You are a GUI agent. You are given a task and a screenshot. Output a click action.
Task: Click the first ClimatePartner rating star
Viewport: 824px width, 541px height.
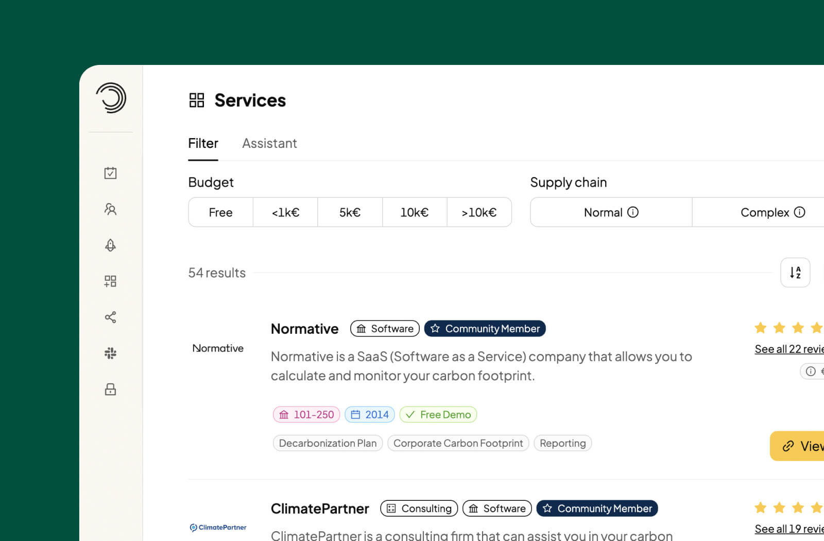point(761,508)
